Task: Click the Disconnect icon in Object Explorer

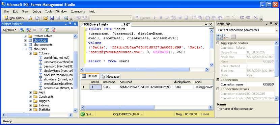Action: point(29,30)
